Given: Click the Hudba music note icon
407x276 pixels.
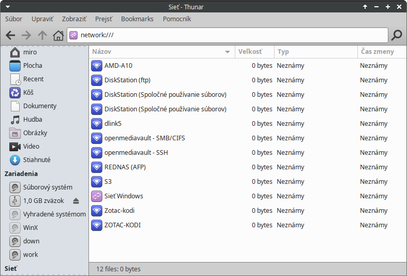Looking at the screenshot, I should [x=15, y=120].
